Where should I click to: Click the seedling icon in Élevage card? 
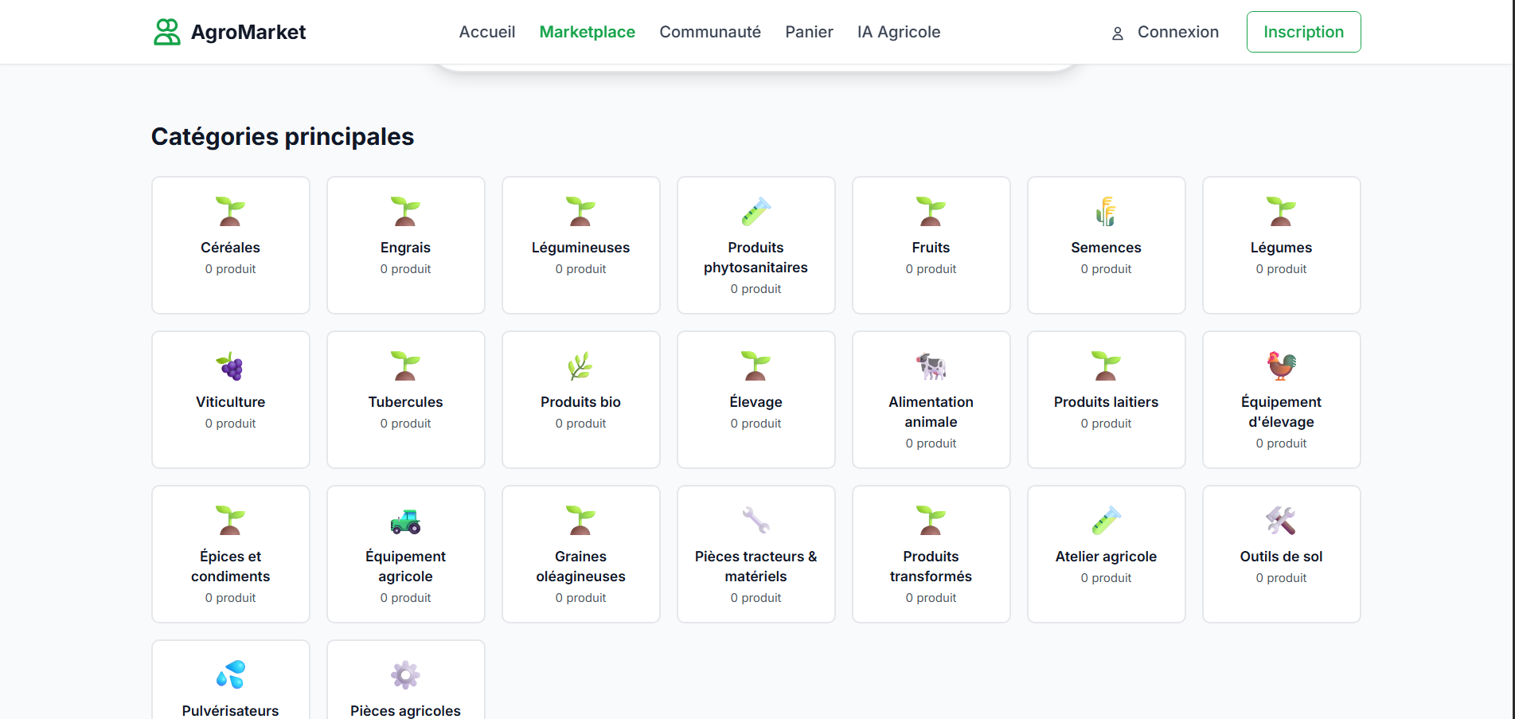(x=756, y=366)
